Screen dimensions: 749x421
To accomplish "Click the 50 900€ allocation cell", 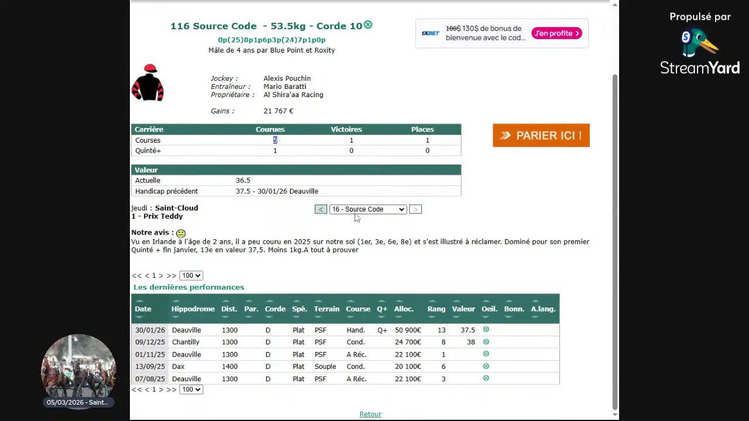I will 408,330.
